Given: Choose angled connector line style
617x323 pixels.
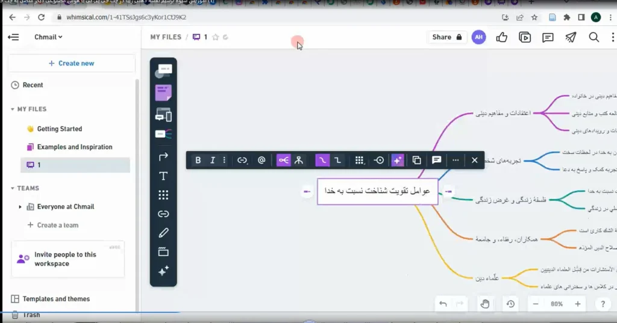Looking at the screenshot, I should point(337,161).
